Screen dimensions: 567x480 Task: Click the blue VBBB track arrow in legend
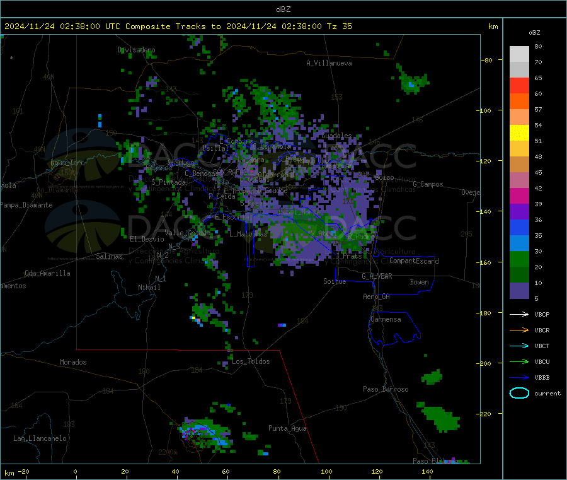[519, 377]
